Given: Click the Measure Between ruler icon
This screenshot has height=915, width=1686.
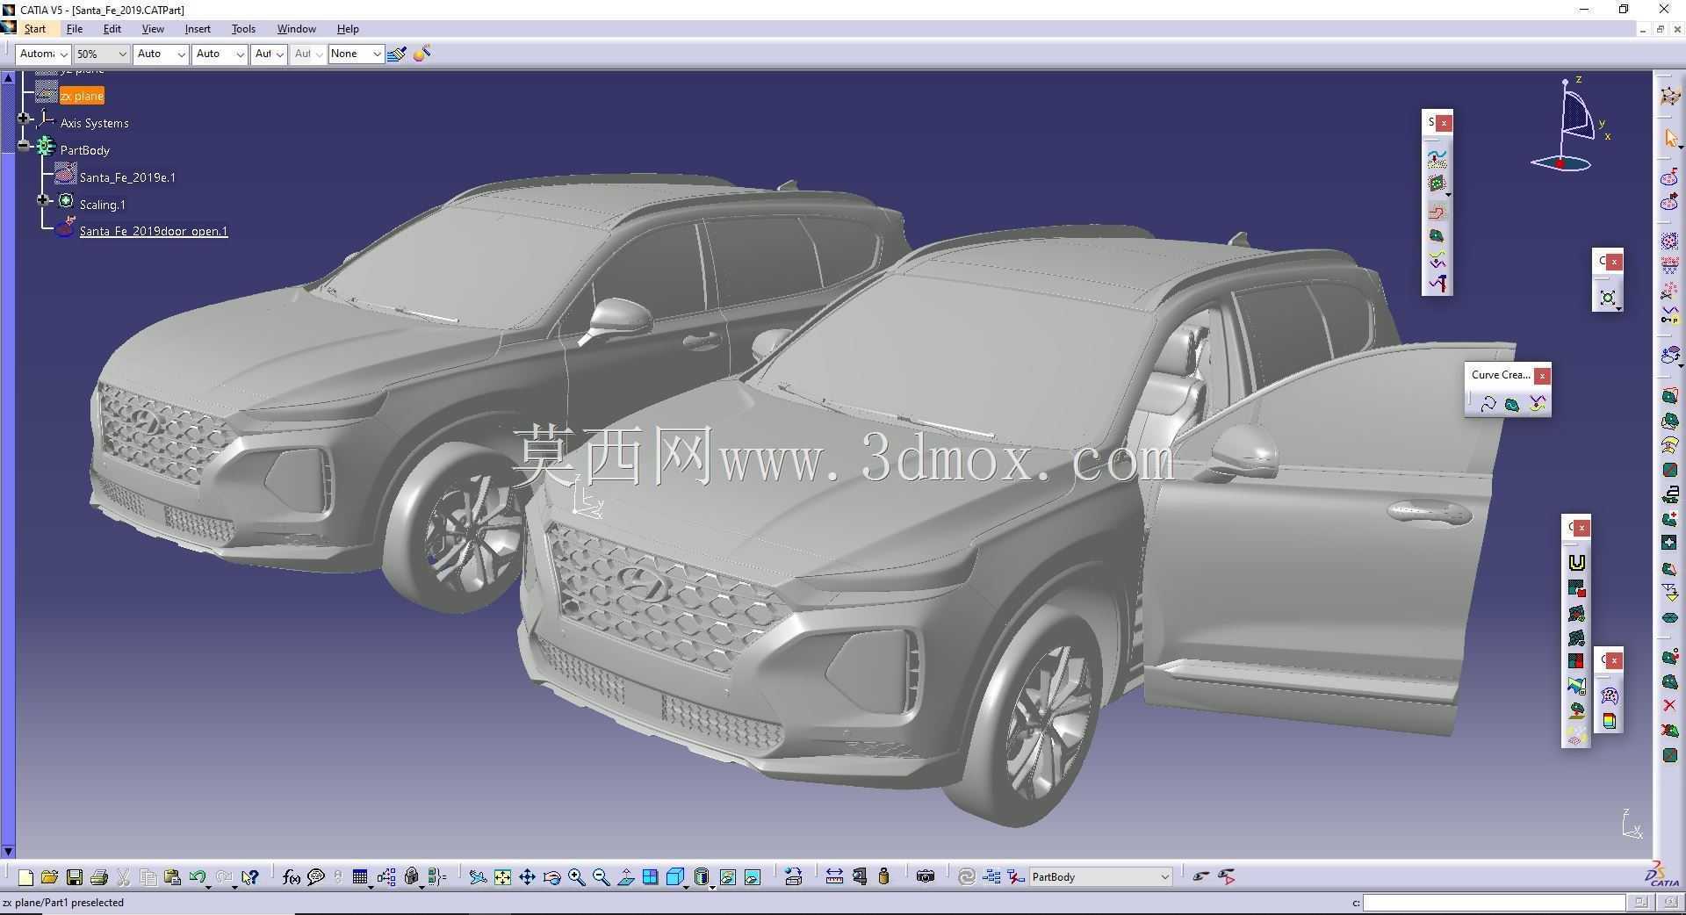Looking at the screenshot, I should pos(834,876).
